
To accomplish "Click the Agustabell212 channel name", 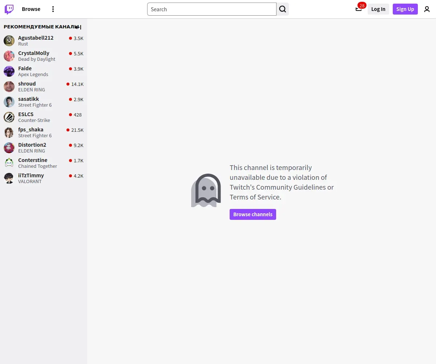I will coord(36,38).
